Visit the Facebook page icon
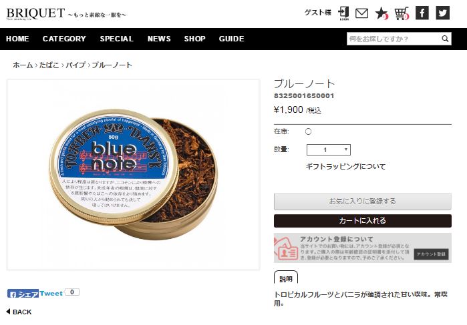This screenshot has height=325, width=467. pos(422,13)
